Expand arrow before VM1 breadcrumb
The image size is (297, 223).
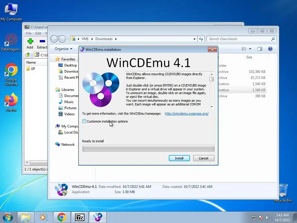[78, 39]
